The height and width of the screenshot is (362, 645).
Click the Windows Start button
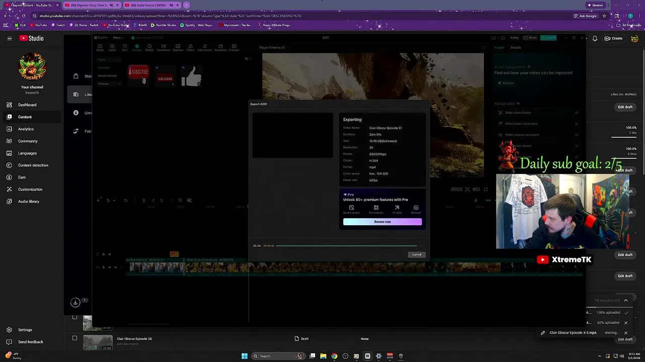click(244, 356)
